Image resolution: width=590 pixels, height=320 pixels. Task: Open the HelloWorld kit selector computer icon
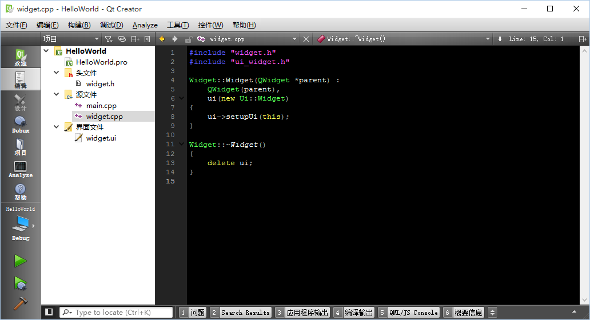point(21,225)
